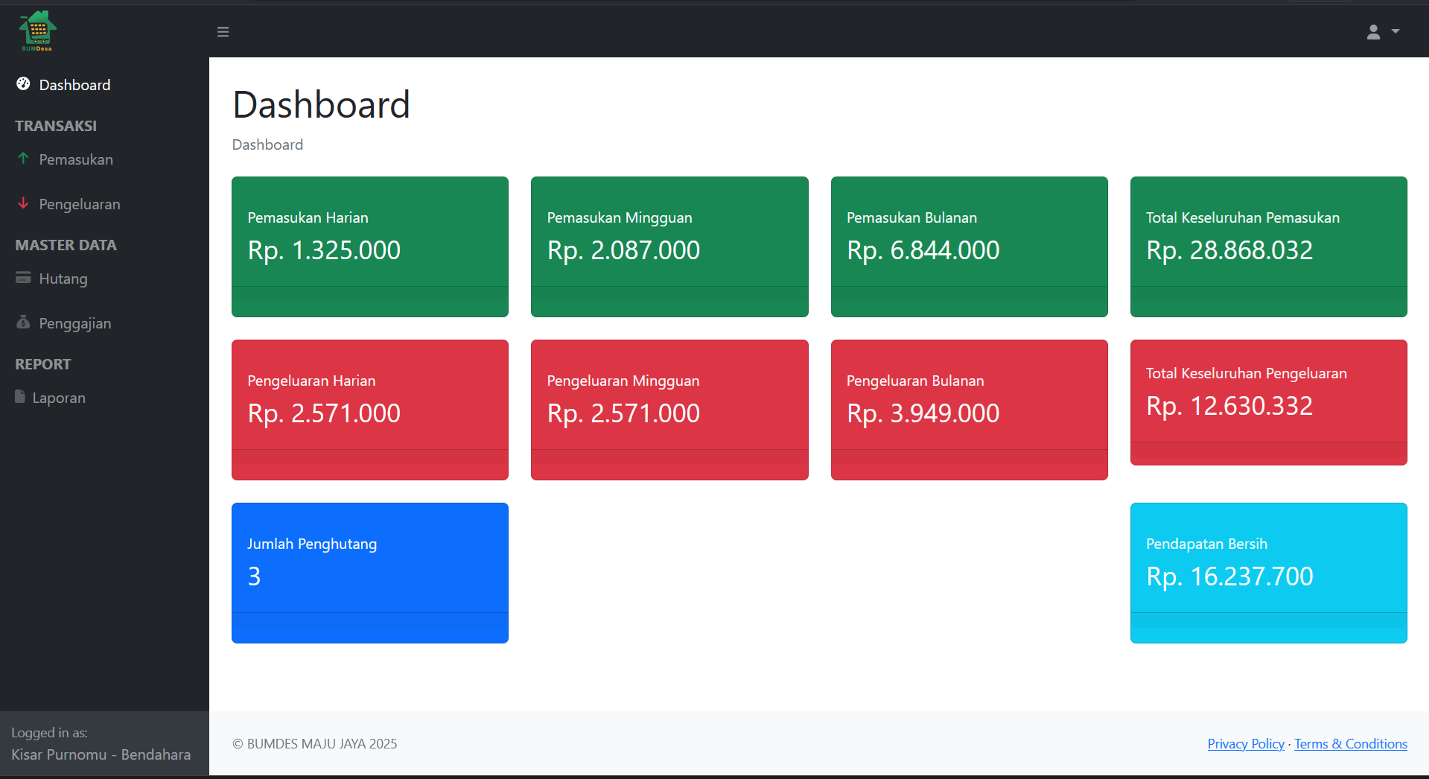Click the Laporan file icon
This screenshot has height=779, width=1429.
pos(20,397)
